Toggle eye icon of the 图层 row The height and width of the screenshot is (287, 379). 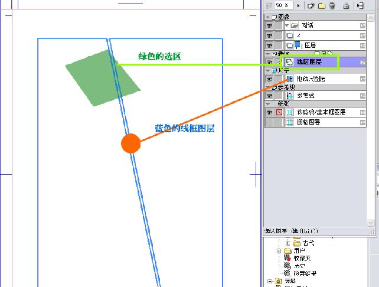click(x=269, y=45)
